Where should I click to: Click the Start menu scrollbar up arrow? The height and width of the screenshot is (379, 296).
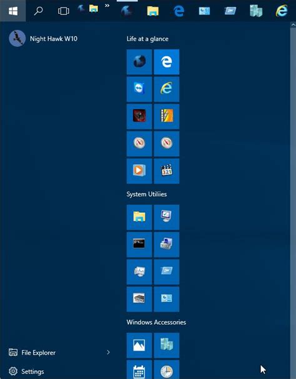(x=293, y=25)
